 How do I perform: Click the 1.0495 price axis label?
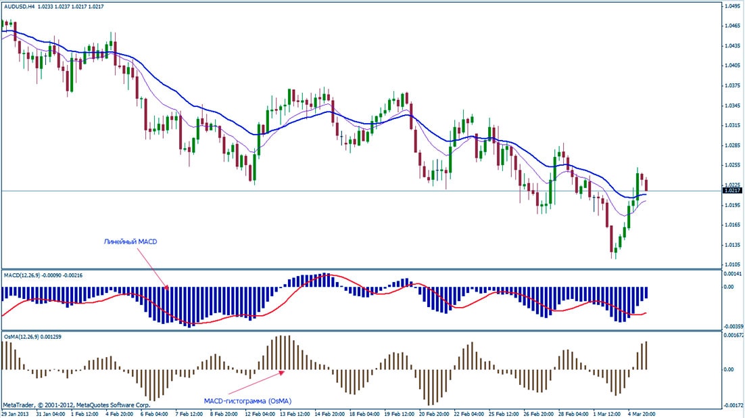click(x=731, y=6)
